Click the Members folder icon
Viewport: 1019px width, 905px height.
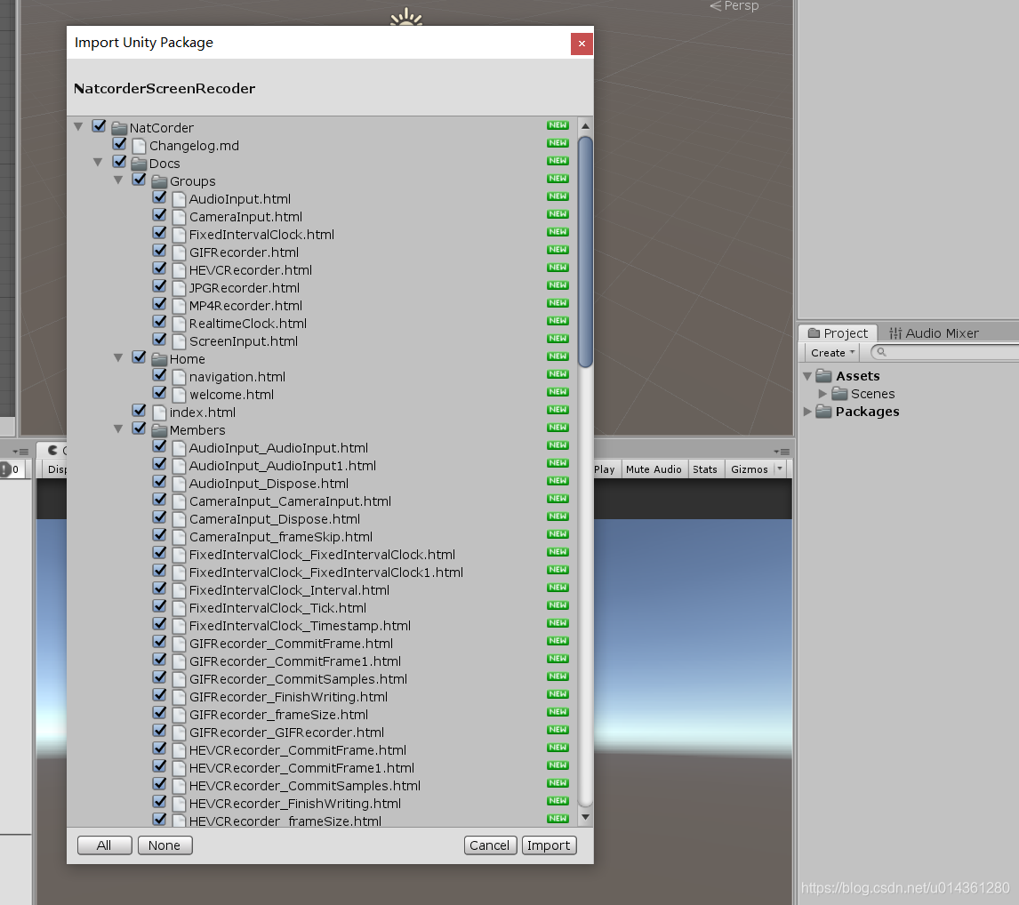click(159, 429)
